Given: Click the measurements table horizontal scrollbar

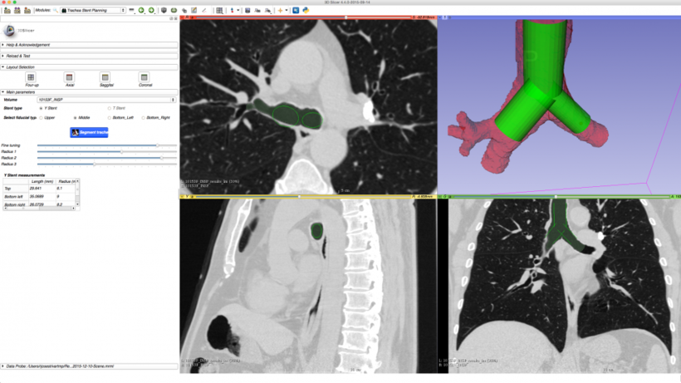Looking at the screenshot, I should [40, 209].
